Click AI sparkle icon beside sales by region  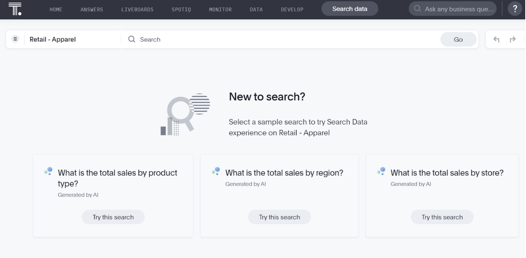(216, 171)
